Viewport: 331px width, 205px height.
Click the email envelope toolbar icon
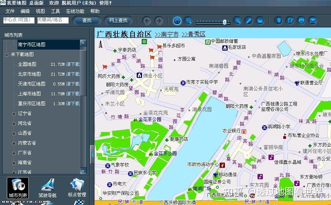pyautogui.click(x=313, y=21)
